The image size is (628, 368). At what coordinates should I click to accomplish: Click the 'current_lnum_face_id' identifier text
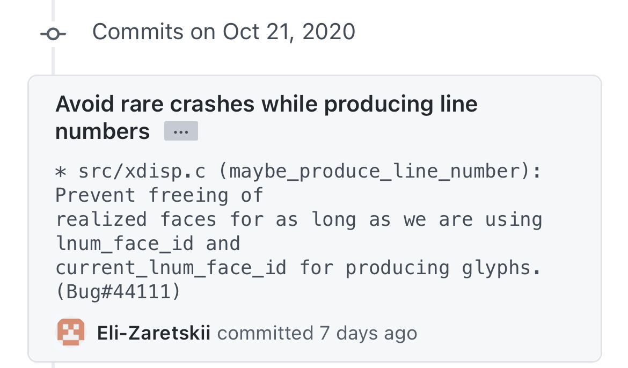pos(171,268)
